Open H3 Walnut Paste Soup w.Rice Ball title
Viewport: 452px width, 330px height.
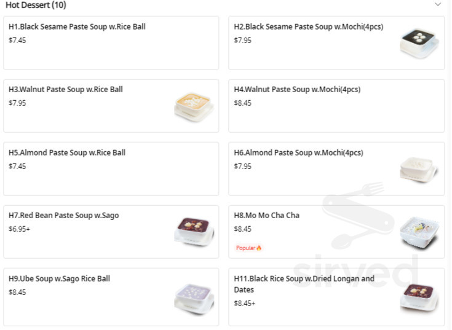pyautogui.click(x=66, y=90)
